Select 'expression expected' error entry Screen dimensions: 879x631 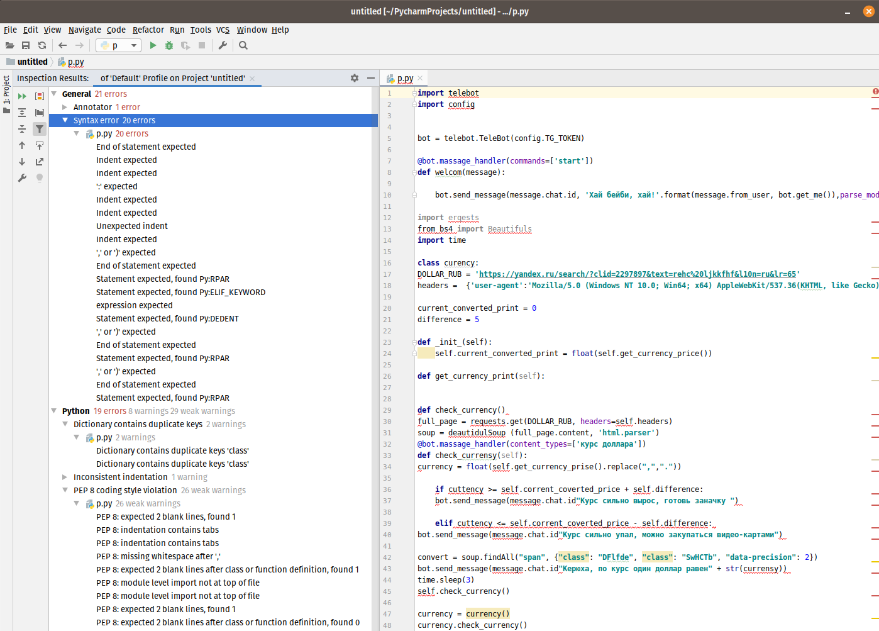pos(135,305)
